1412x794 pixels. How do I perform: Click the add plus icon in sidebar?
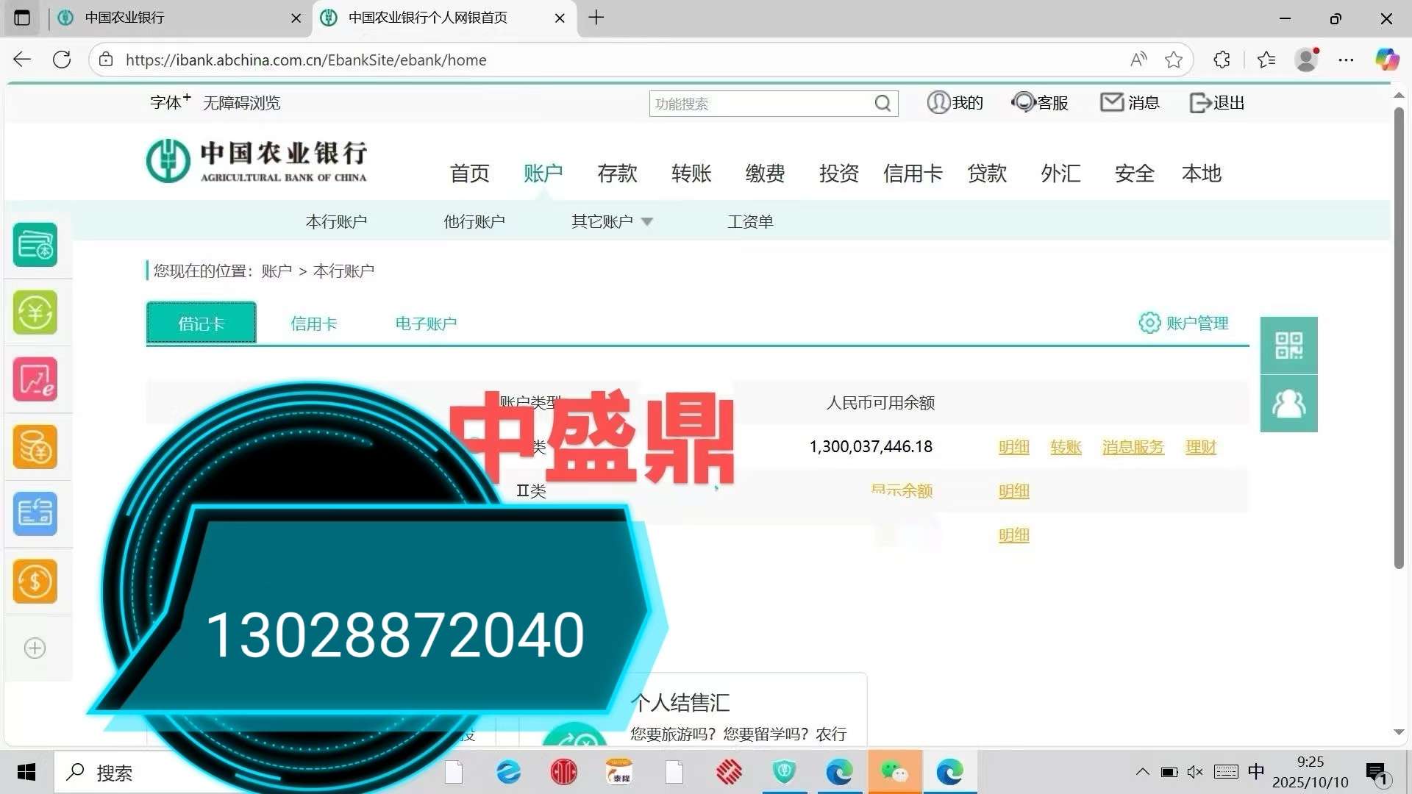35,648
